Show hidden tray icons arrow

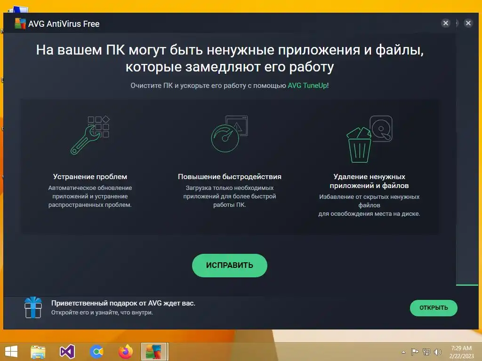click(x=403, y=352)
